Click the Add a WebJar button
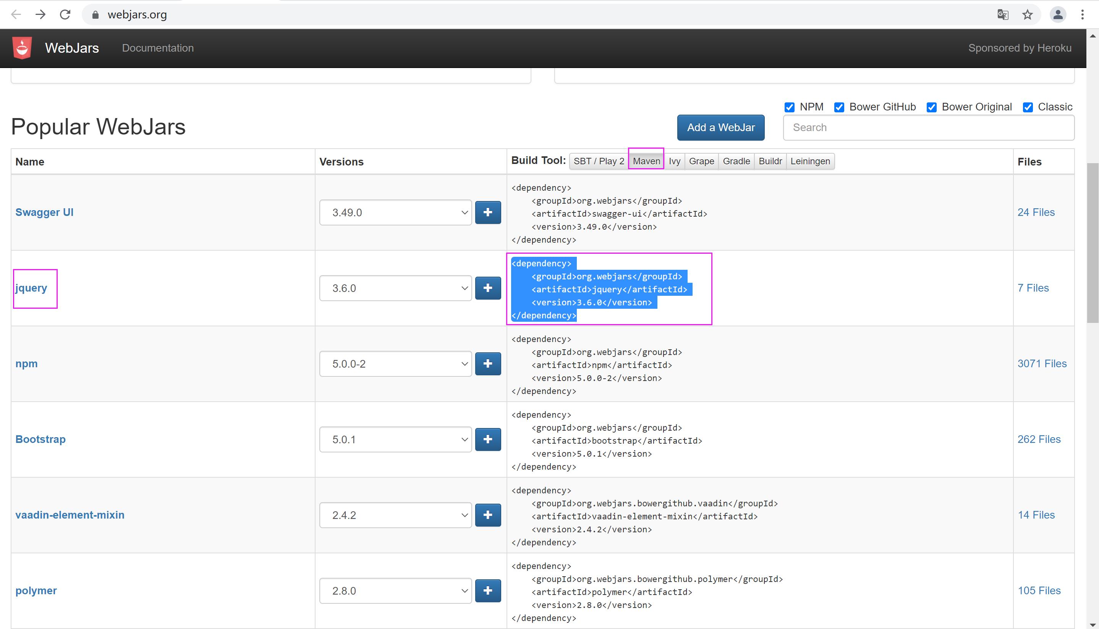This screenshot has width=1099, height=629. pyautogui.click(x=721, y=127)
